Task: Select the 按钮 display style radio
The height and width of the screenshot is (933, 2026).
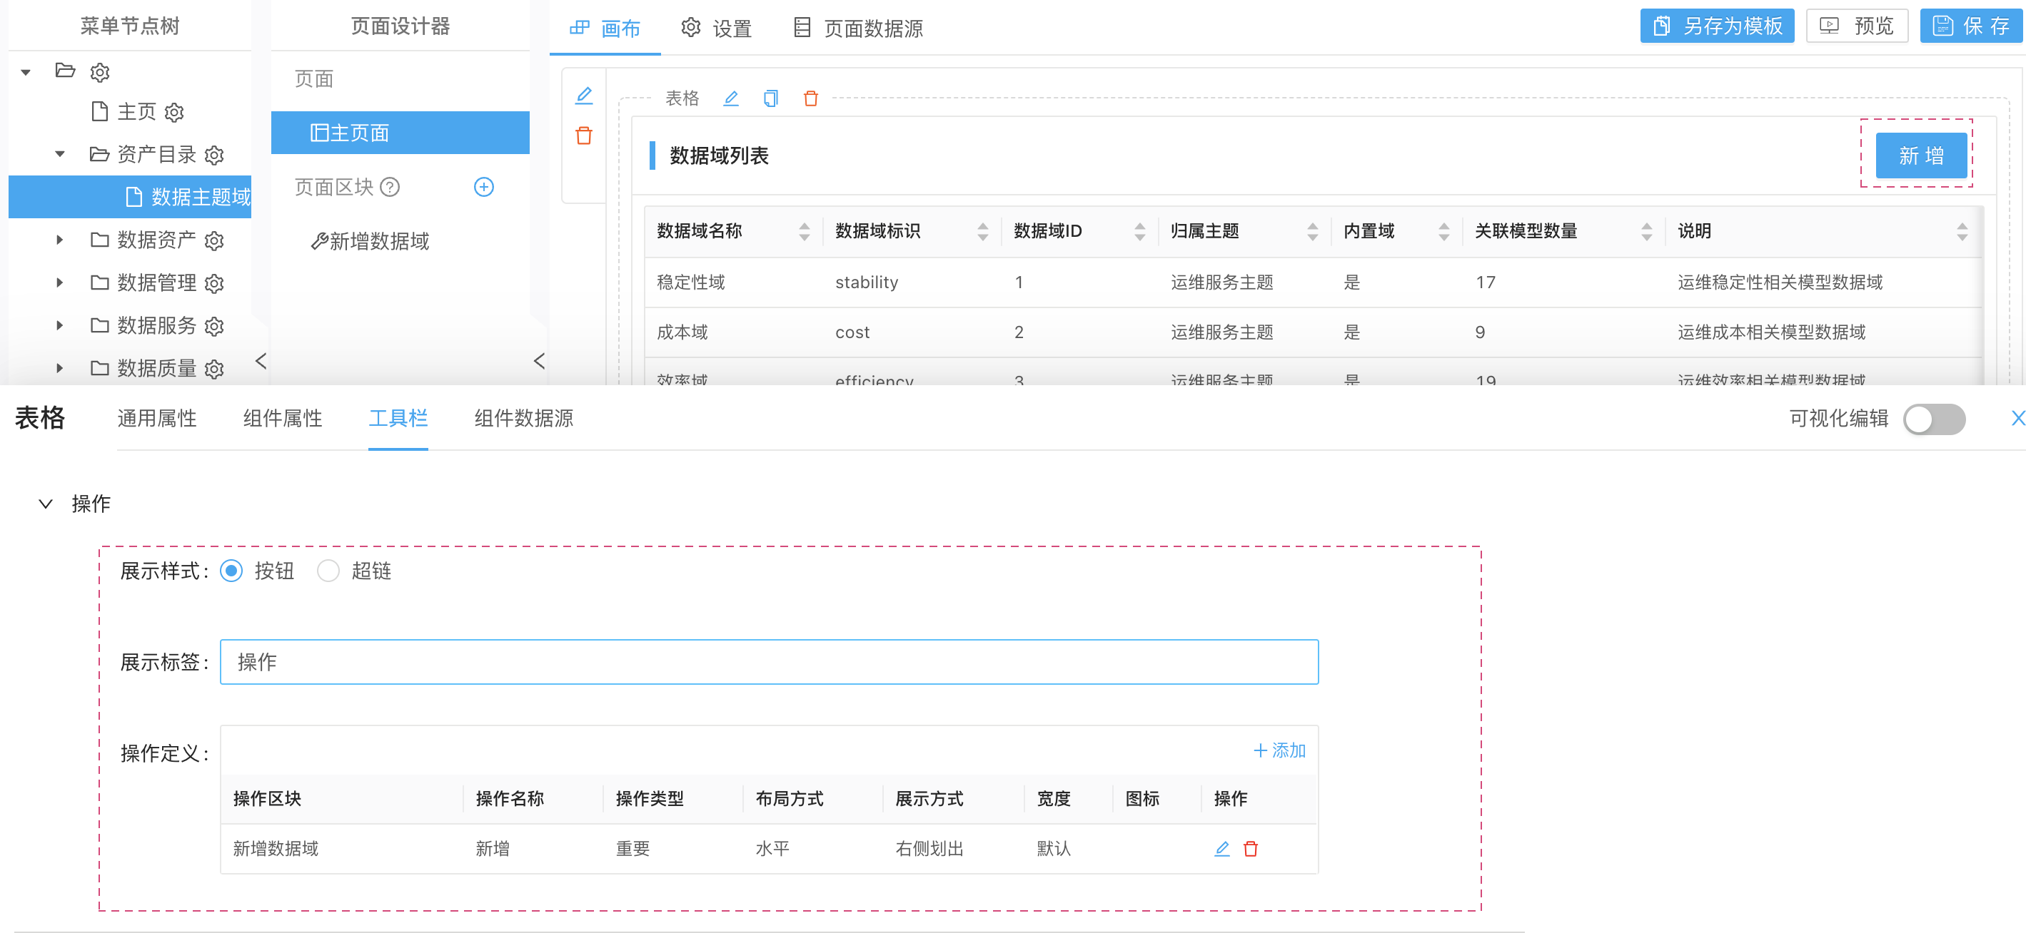Action: tap(231, 570)
